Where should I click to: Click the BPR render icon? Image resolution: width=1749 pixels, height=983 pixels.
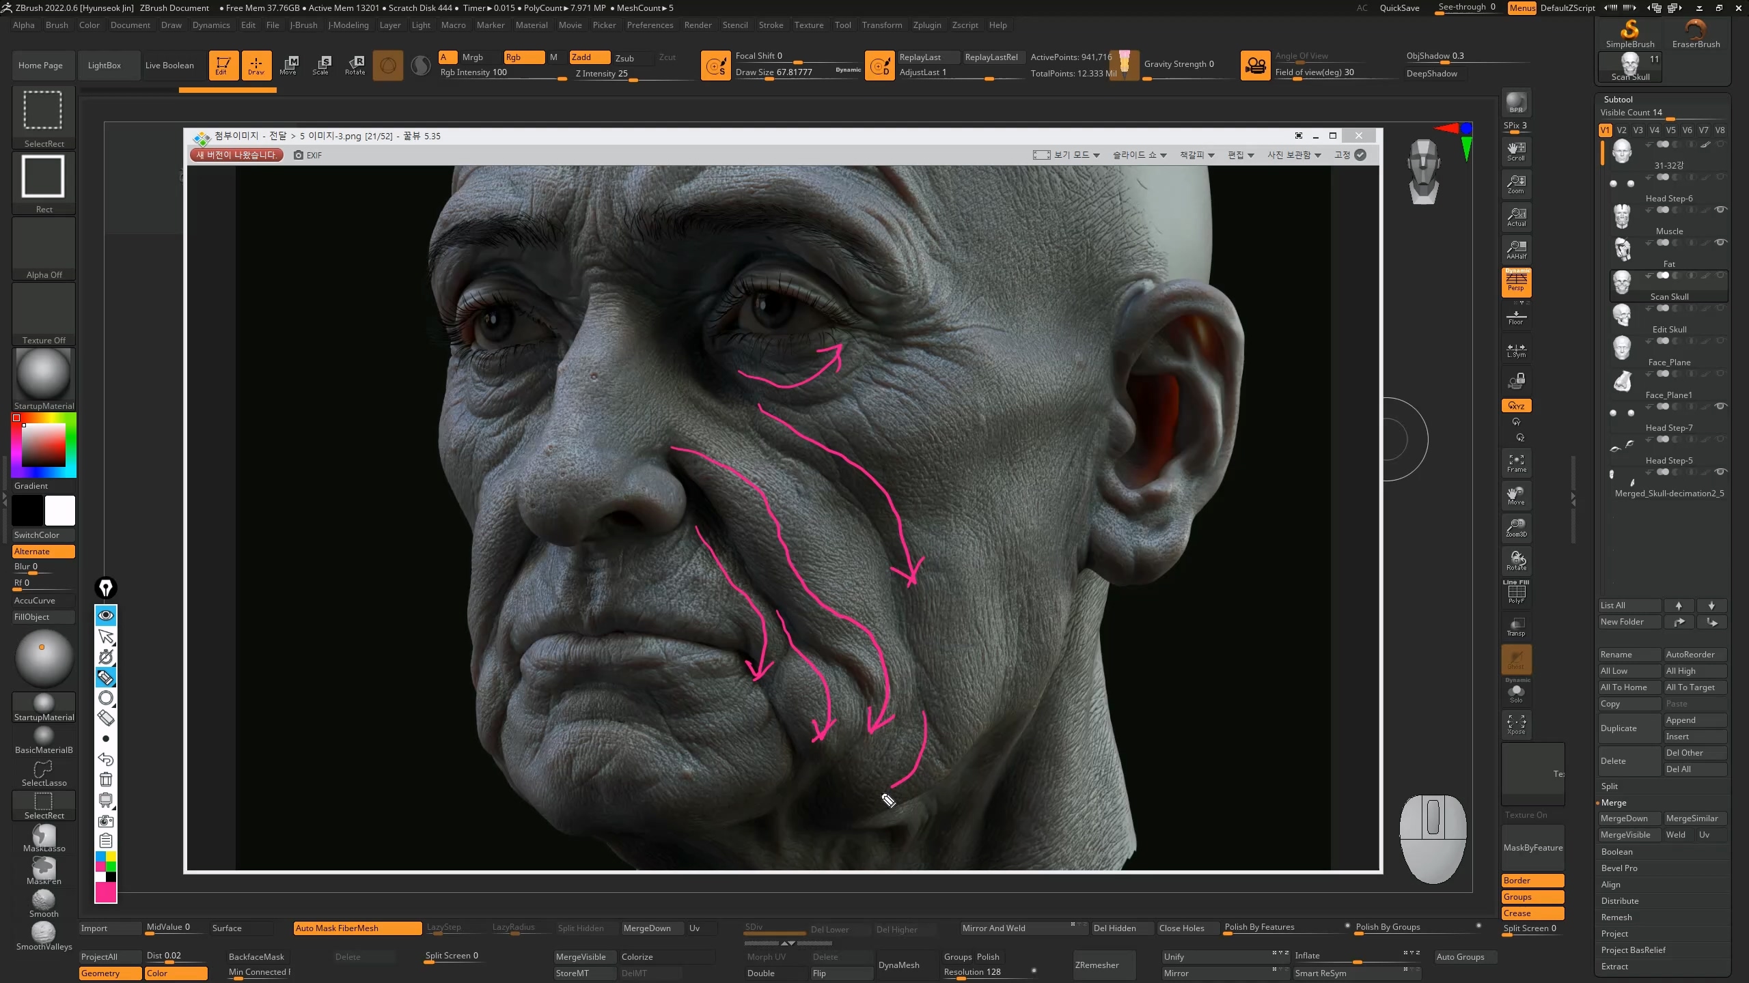click(x=1516, y=103)
